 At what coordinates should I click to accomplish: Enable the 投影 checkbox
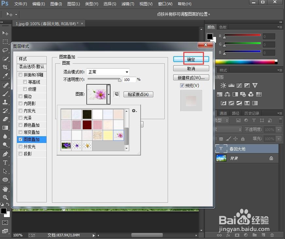coord(20,154)
